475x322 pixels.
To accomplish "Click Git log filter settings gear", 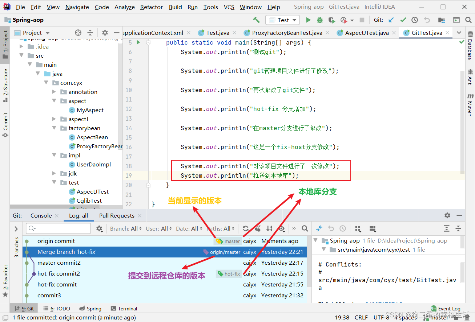I will [99, 228].
